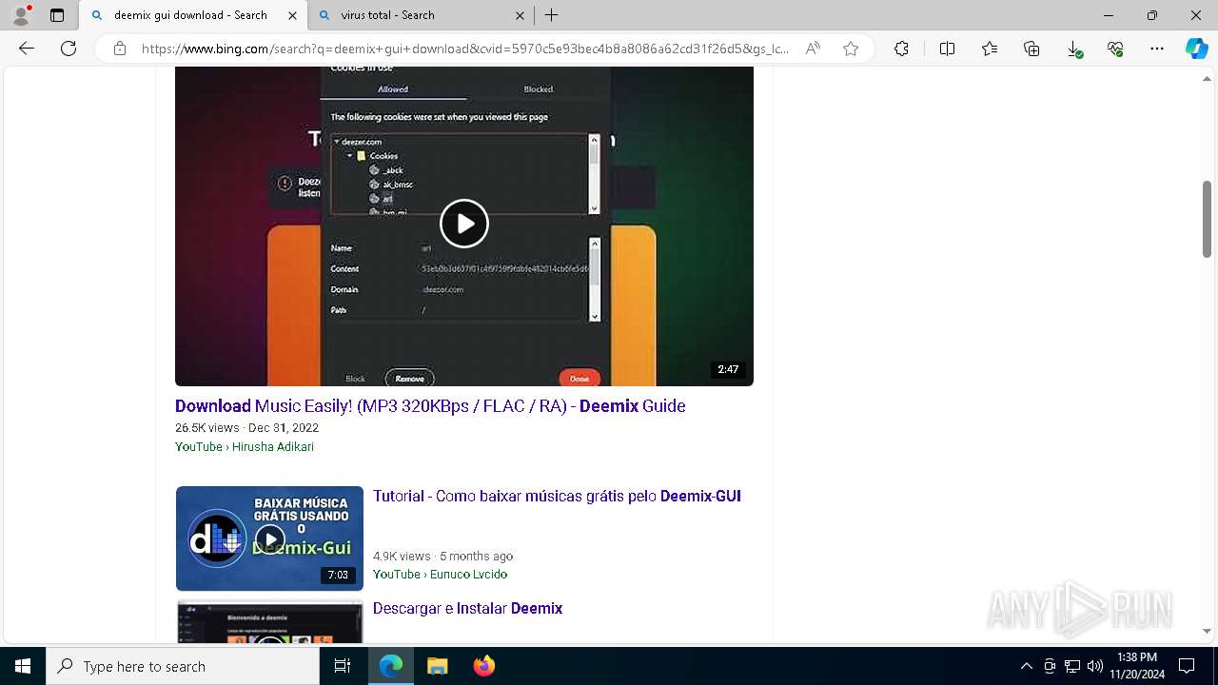Open Task View on the taskbar
Image resolution: width=1218 pixels, height=685 pixels.
click(x=343, y=666)
